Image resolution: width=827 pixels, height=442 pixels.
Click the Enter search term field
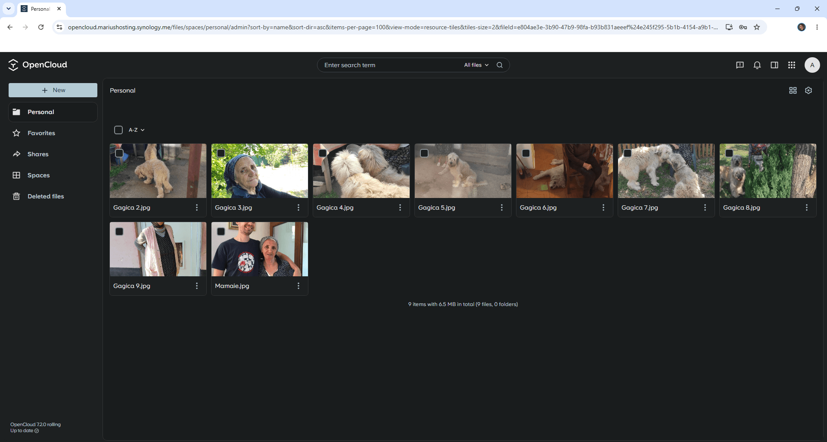click(x=390, y=65)
